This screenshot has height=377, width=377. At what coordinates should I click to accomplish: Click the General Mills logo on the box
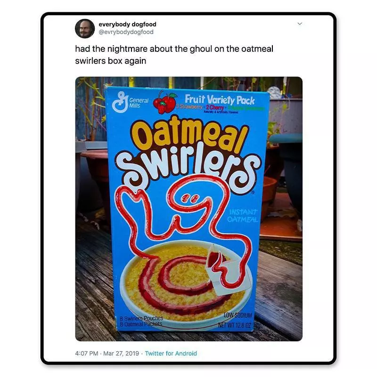click(130, 102)
